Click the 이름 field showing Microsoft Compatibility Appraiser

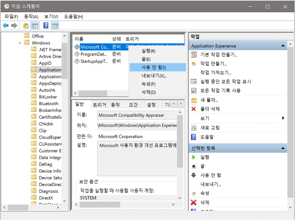(137, 115)
